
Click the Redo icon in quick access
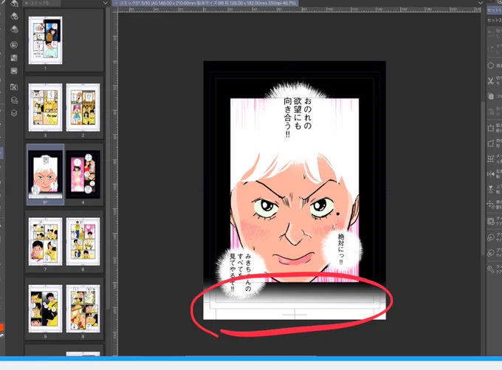tap(491, 49)
